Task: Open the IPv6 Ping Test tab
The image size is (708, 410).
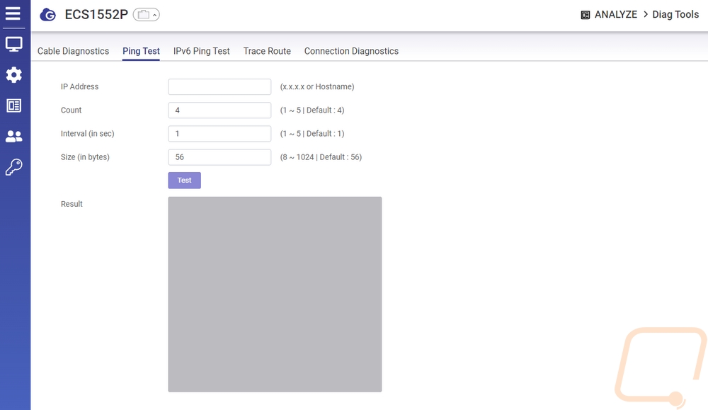Action: (202, 51)
